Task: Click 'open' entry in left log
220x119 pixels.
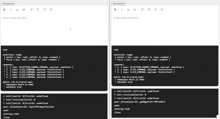Action: point(6,110)
